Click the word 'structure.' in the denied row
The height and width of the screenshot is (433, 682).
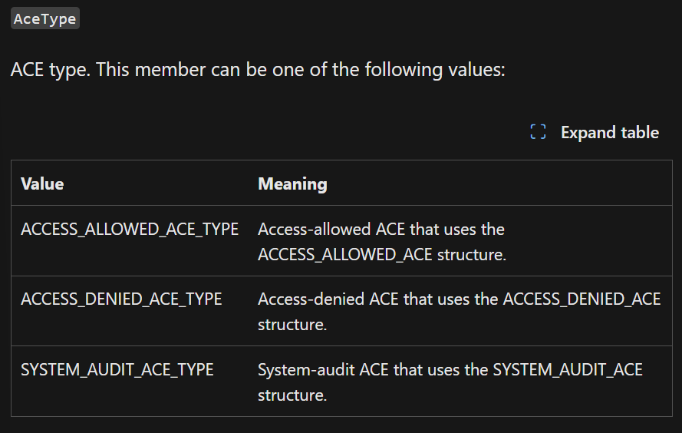(292, 325)
